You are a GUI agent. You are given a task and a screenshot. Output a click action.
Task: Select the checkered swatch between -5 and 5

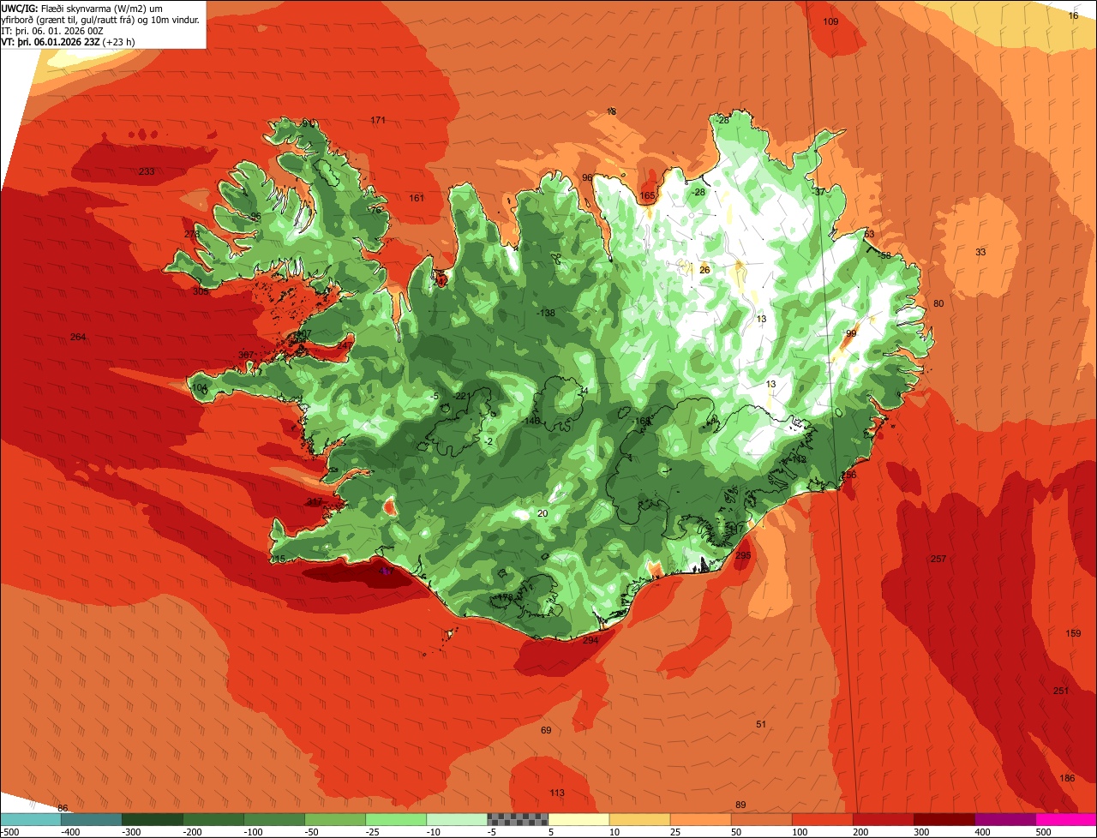coord(518,819)
